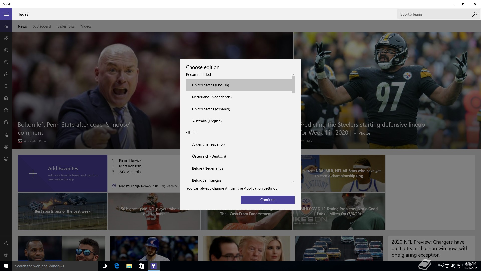Open File Explorer from the taskbar
Image resolution: width=481 pixels, height=271 pixels.
point(129,266)
